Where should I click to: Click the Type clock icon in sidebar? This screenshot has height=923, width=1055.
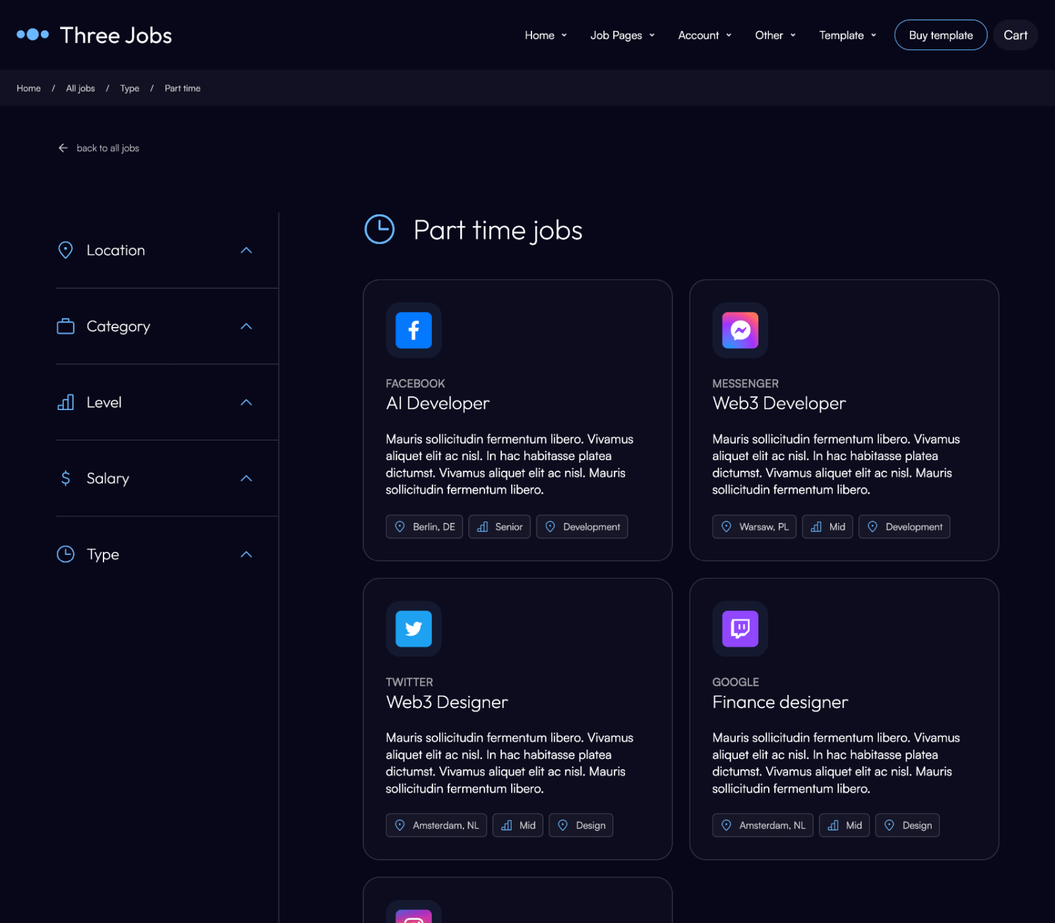tap(65, 554)
